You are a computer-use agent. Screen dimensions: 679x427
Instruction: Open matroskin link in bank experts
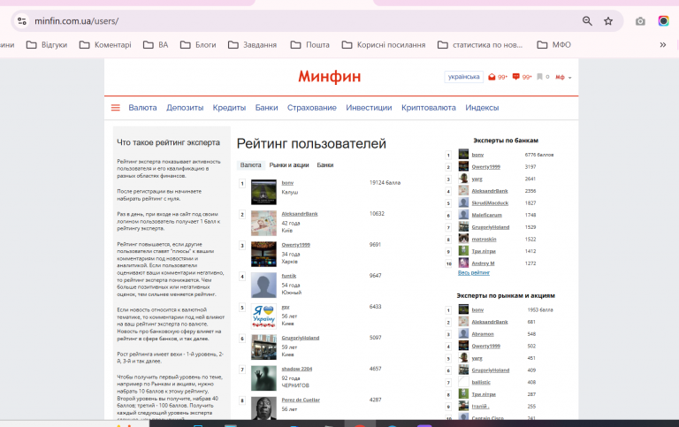[x=484, y=240]
